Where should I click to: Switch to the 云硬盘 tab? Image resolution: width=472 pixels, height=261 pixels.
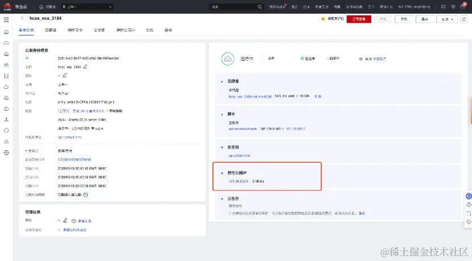point(51,30)
